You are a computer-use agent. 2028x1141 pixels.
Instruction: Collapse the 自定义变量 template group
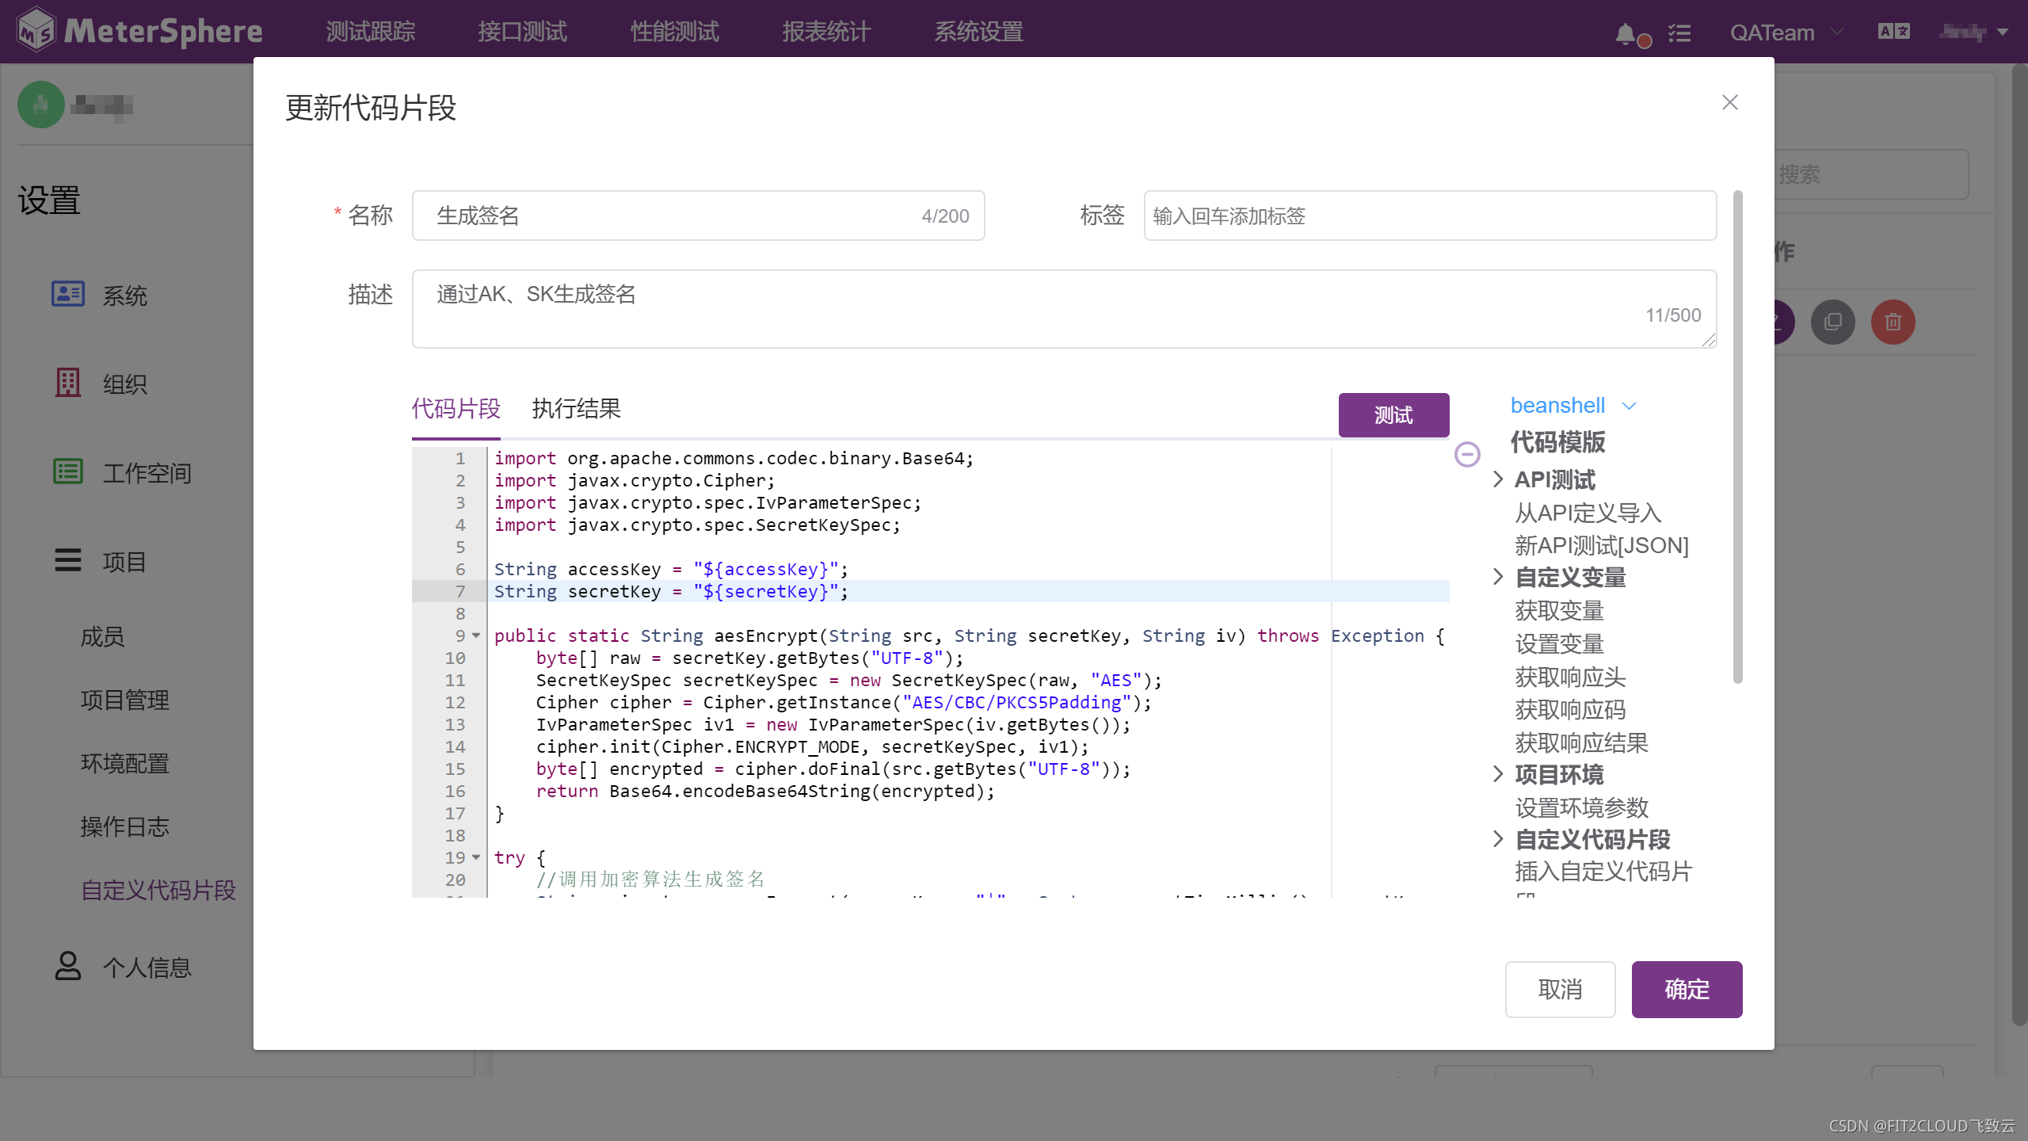point(1498,577)
